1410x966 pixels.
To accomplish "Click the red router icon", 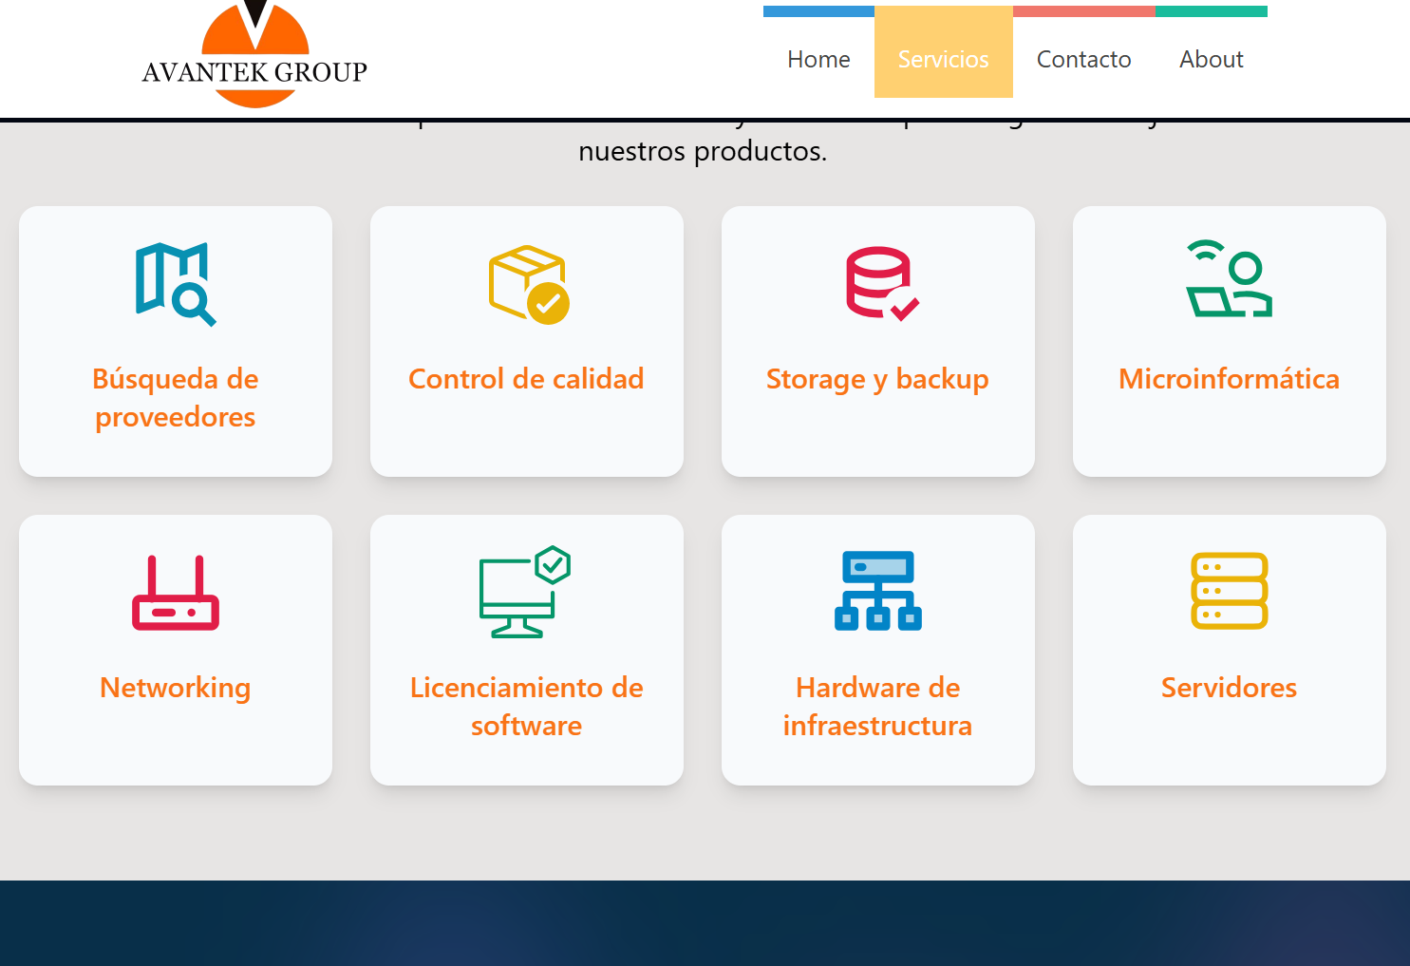I will click(x=176, y=593).
